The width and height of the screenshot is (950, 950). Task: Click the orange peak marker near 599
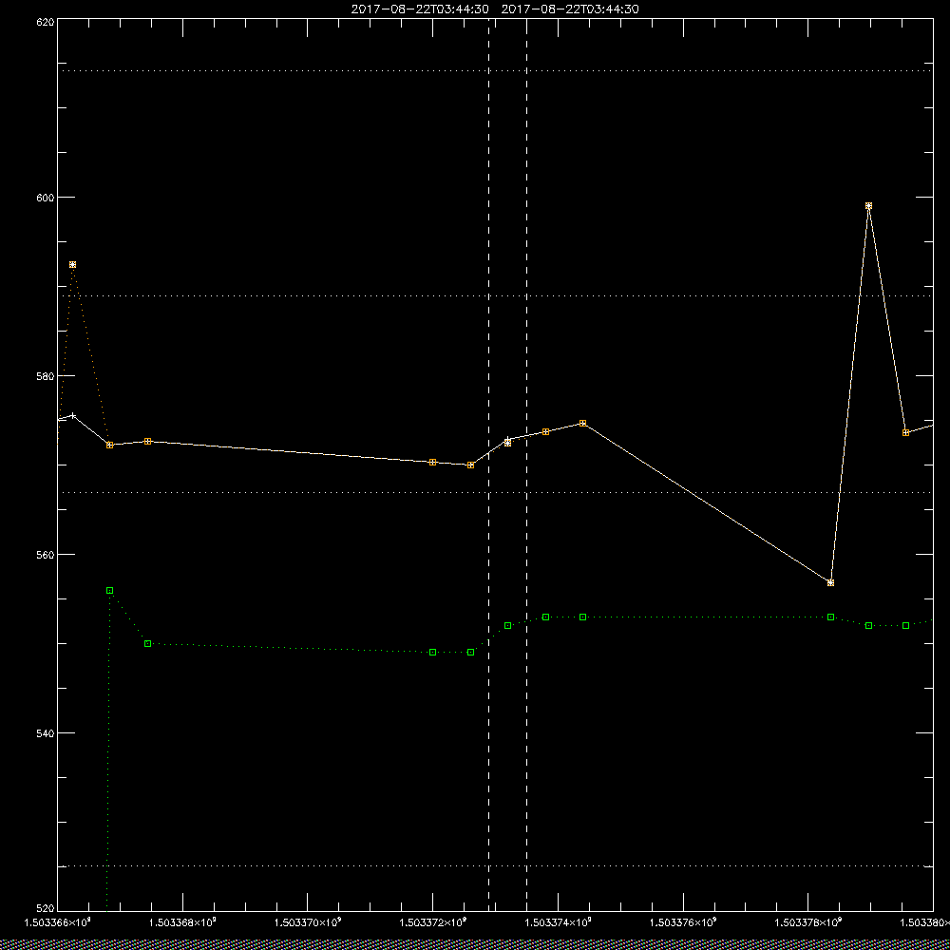click(868, 206)
